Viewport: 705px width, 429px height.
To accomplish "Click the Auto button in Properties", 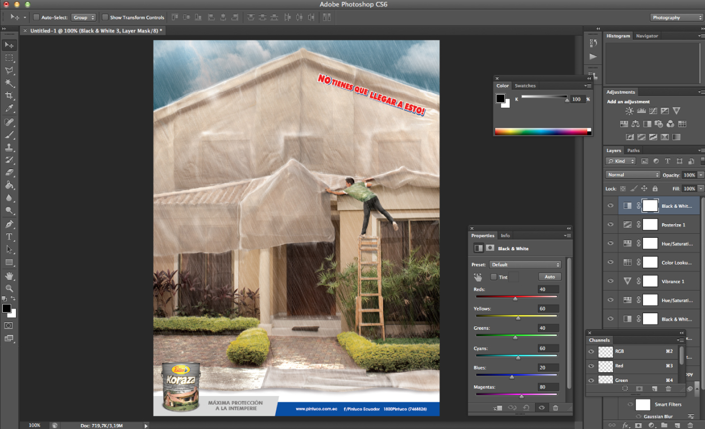I will [x=550, y=277].
